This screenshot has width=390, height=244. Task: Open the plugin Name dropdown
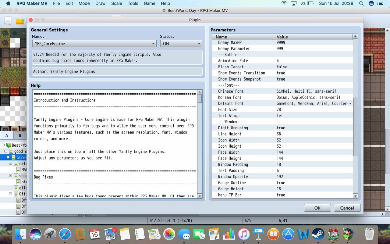coord(94,44)
